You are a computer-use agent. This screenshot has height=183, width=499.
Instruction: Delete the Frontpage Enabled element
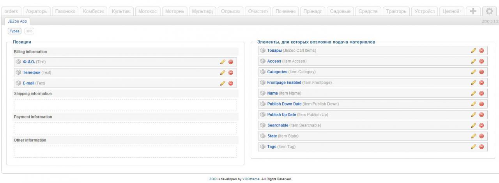click(481, 83)
